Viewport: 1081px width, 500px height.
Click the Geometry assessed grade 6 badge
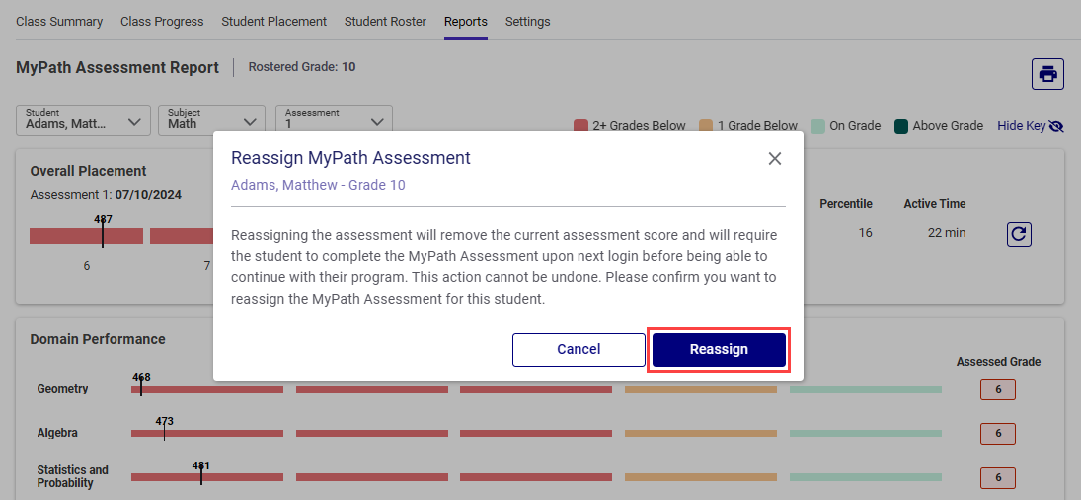point(998,390)
